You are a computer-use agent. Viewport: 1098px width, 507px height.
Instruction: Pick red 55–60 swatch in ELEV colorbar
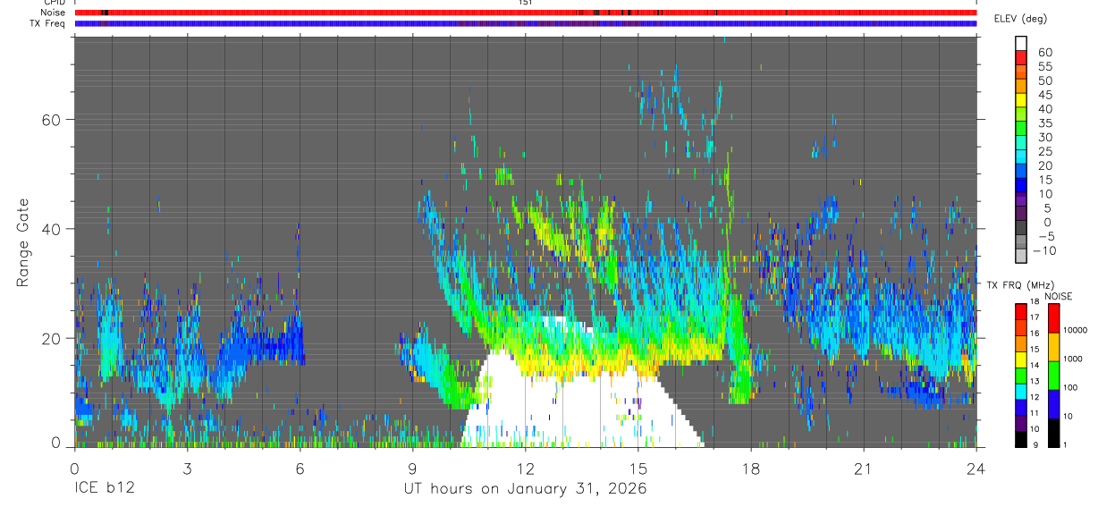(x=1021, y=57)
